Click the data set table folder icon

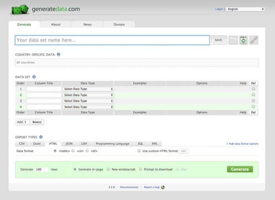pyautogui.click(x=233, y=40)
